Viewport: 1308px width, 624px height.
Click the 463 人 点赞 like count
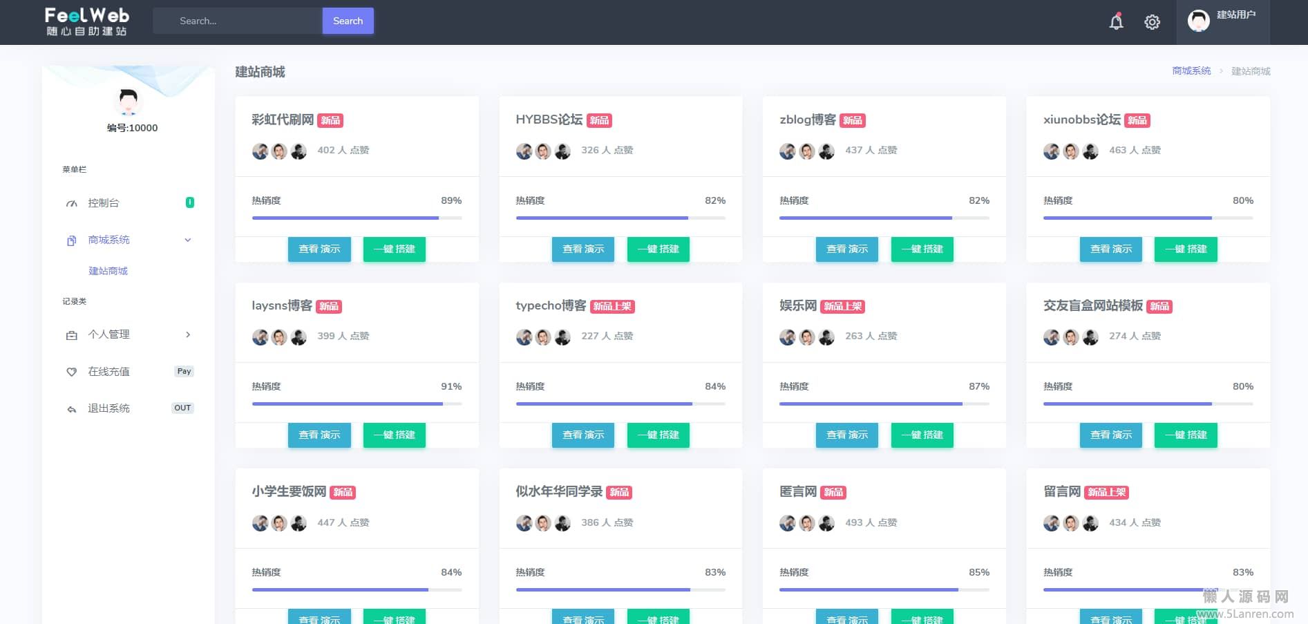tap(1135, 150)
